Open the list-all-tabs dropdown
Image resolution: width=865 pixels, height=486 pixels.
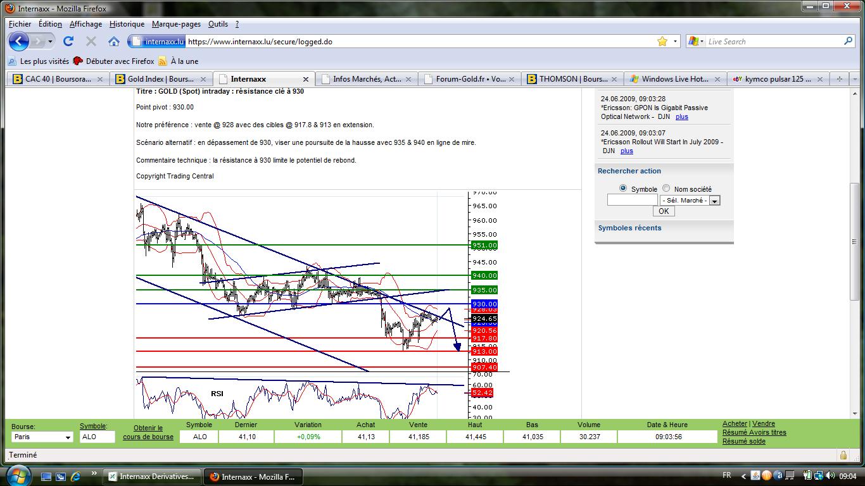click(x=854, y=79)
